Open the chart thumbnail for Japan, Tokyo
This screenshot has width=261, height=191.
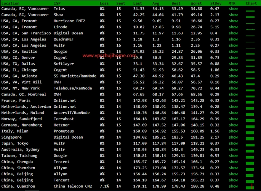(x=250, y=144)
